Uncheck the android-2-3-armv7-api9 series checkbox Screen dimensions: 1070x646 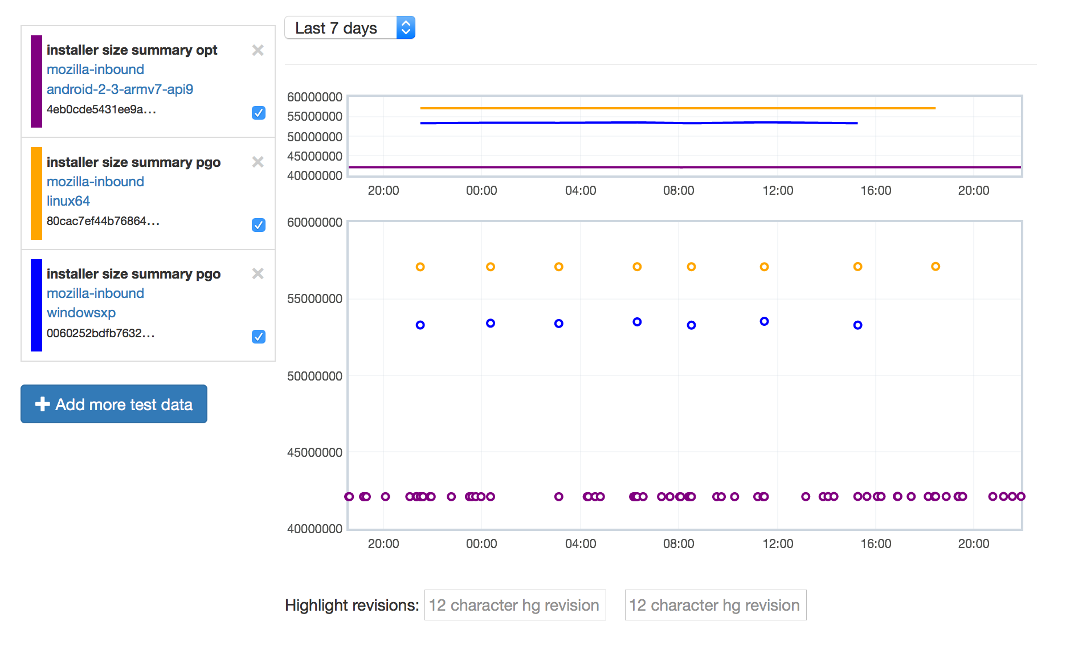tap(258, 113)
